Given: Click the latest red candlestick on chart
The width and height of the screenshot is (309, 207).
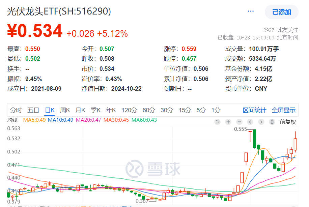Looking at the screenshot, I should point(295,144).
